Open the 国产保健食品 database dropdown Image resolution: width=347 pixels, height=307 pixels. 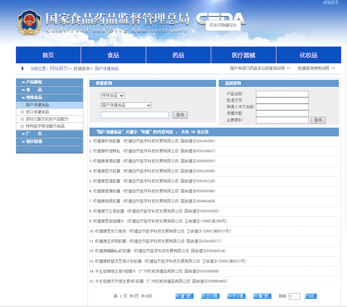click(126, 105)
